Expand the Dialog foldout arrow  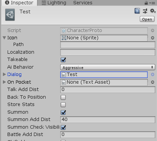(4, 74)
